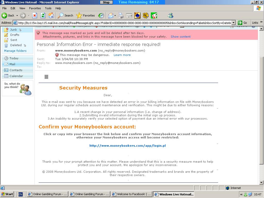Open the Deleted folder
Viewport: 264px width, 198px height.
[16, 45]
